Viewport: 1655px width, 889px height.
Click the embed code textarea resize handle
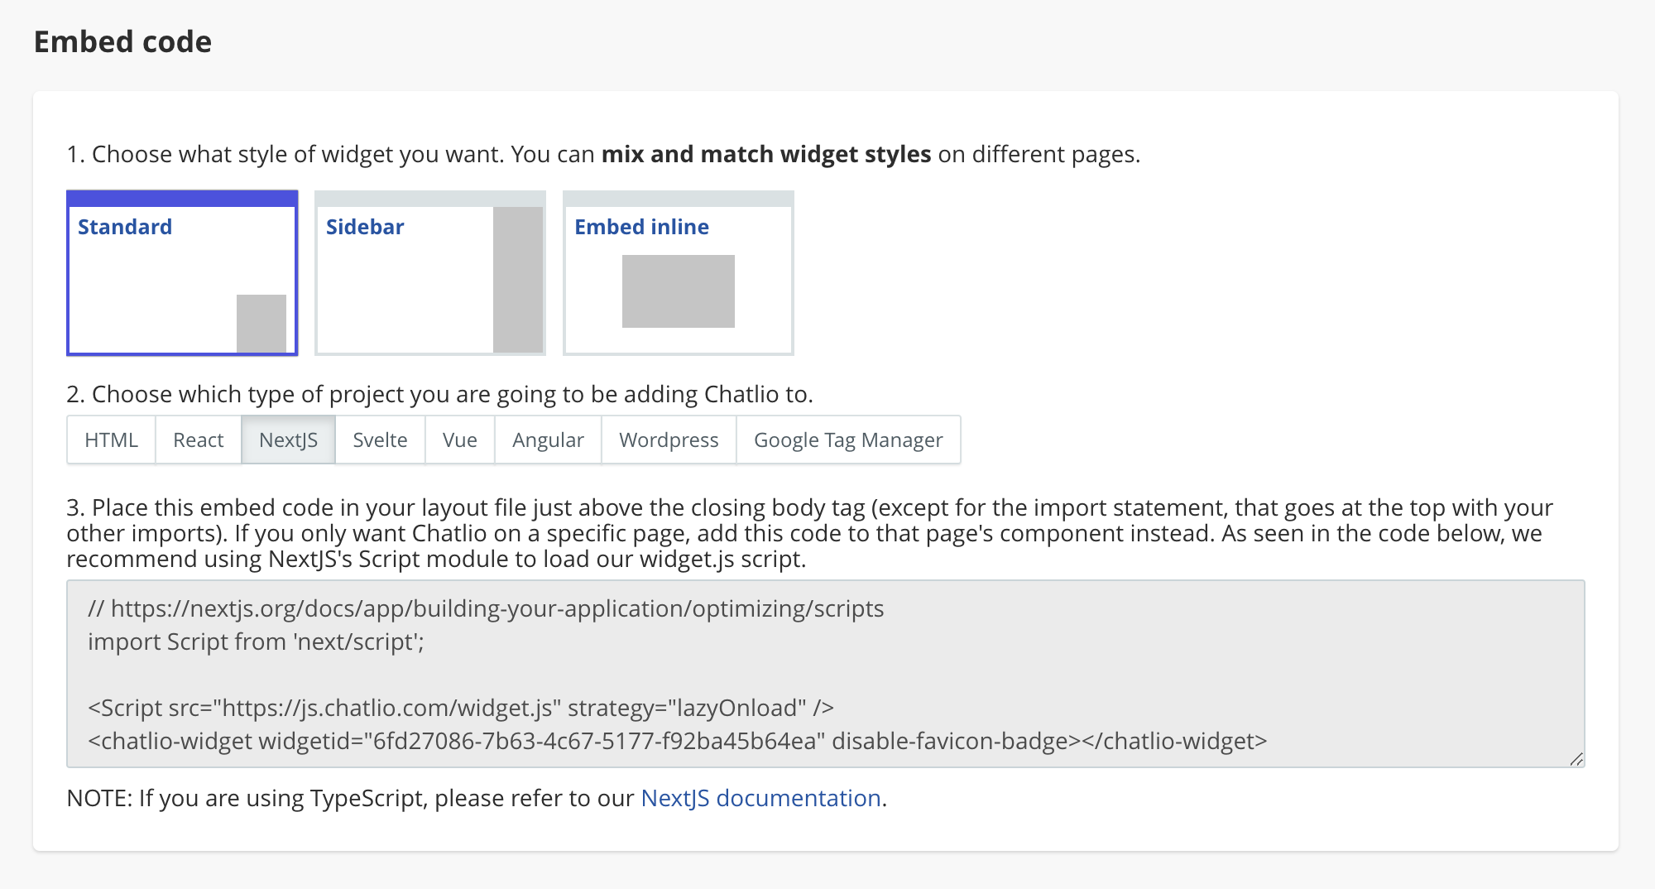click(1576, 759)
